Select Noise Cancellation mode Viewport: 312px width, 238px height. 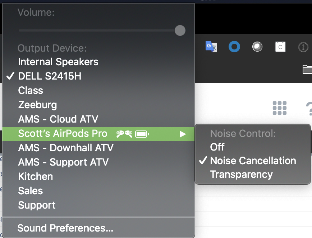(253, 161)
